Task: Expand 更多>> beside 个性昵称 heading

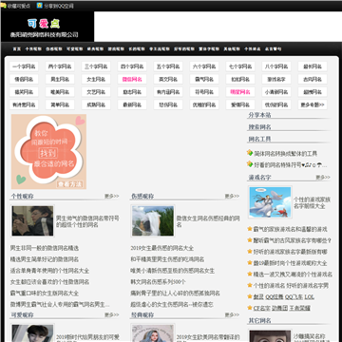Action: (112, 197)
